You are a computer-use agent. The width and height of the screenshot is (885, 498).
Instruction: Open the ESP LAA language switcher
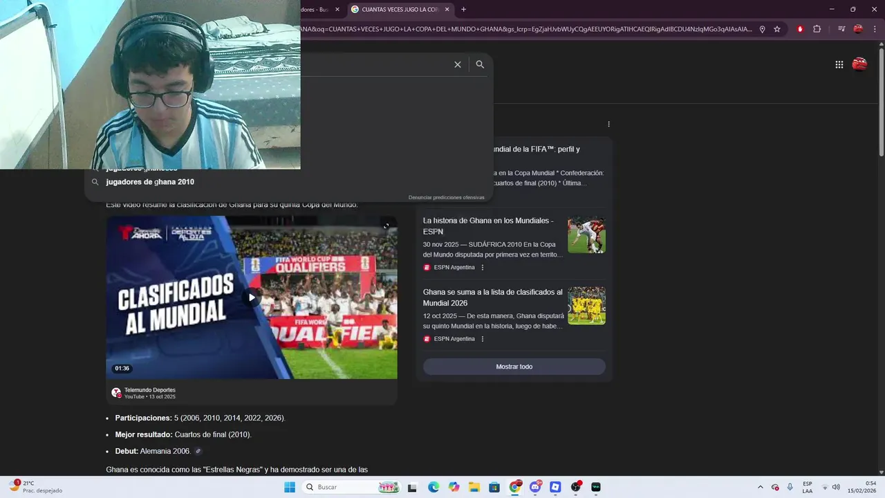(808, 487)
